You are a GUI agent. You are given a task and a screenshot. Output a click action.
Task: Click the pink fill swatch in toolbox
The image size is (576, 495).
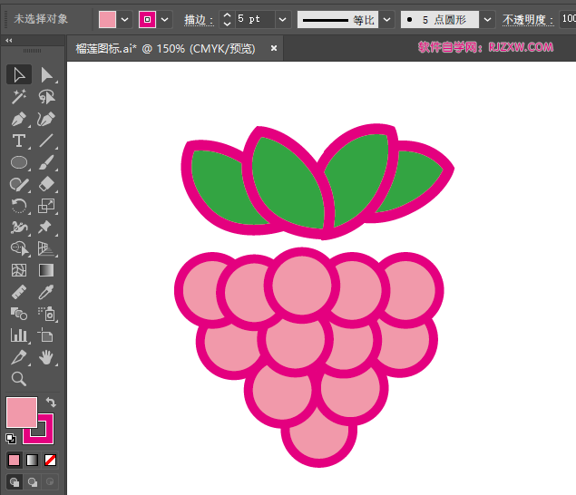pos(21,412)
